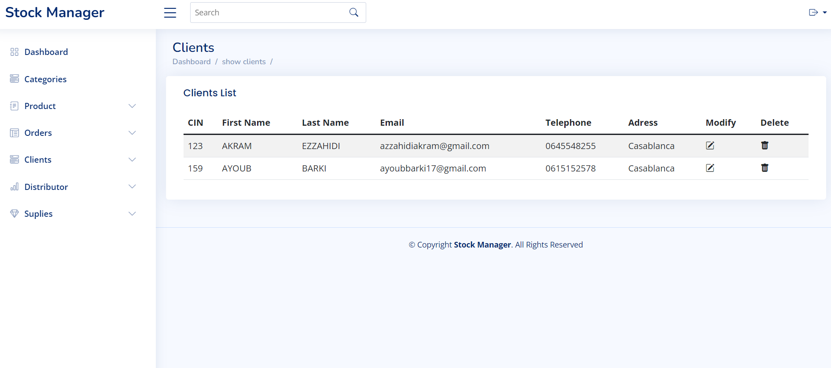Open the dropdown caret beside the logout icon
The width and height of the screenshot is (831, 368).
[x=825, y=13]
